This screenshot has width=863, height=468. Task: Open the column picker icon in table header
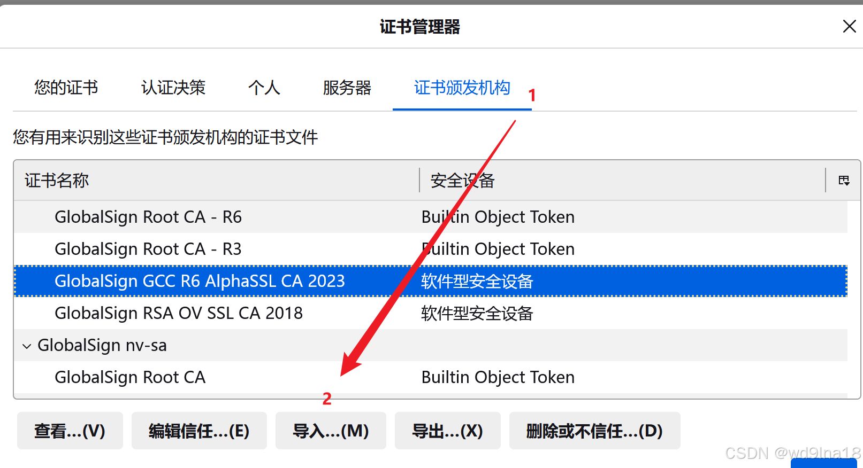(844, 181)
